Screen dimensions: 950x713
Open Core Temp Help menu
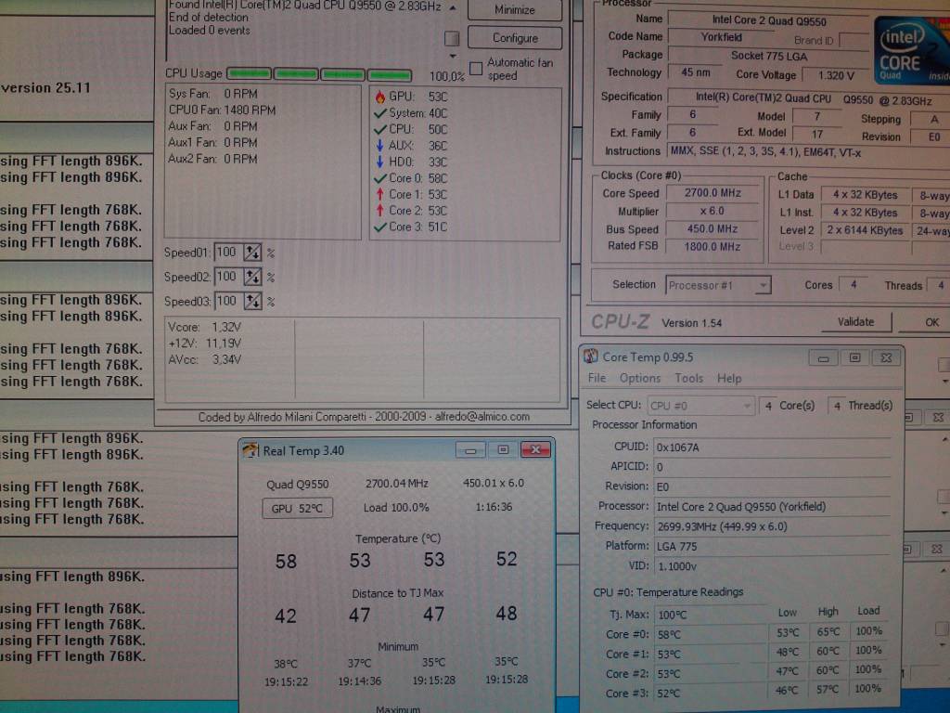tap(729, 378)
